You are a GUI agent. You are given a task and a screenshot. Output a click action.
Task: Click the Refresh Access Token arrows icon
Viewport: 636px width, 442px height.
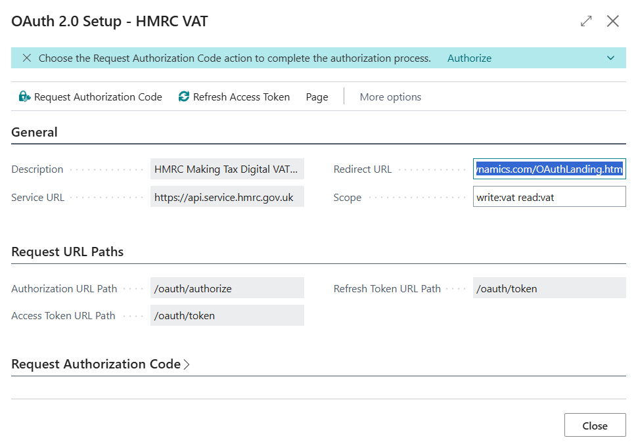click(x=184, y=97)
